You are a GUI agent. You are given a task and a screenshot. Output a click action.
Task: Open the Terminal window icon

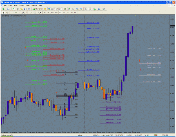click(x=25, y=9)
